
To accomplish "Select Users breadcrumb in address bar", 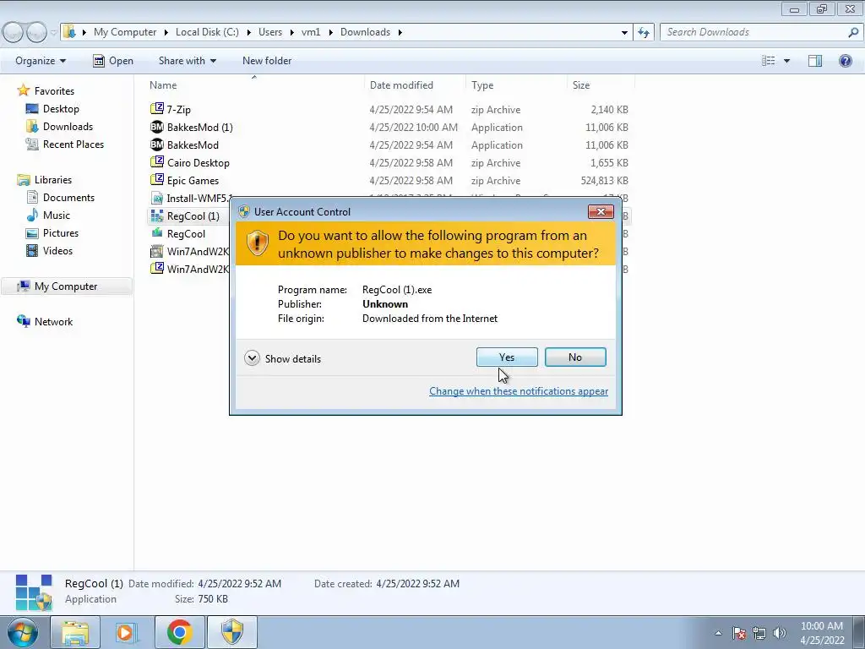I will pos(270,32).
